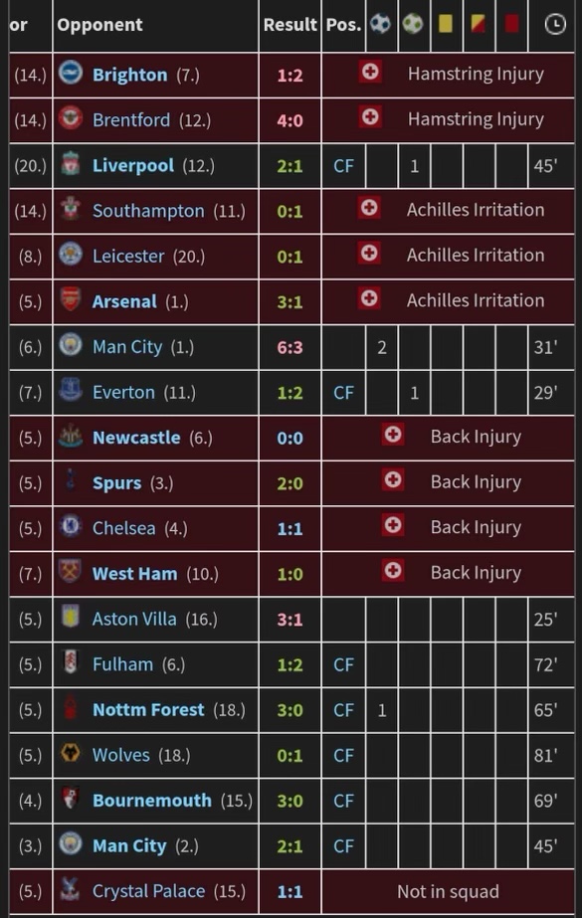
Task: Click the red card header icon
Action: click(x=511, y=24)
